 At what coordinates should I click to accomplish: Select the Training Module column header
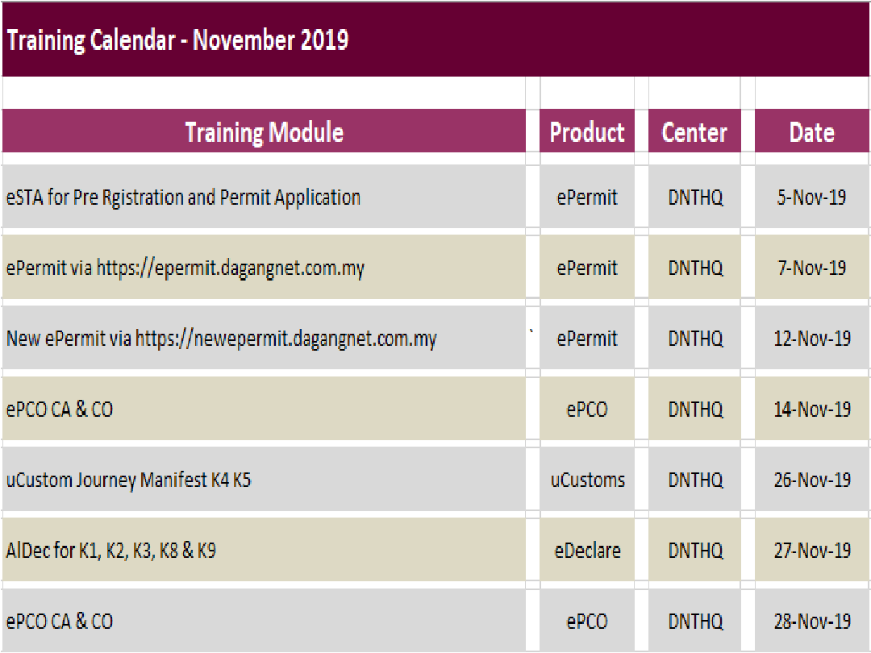[x=264, y=131]
